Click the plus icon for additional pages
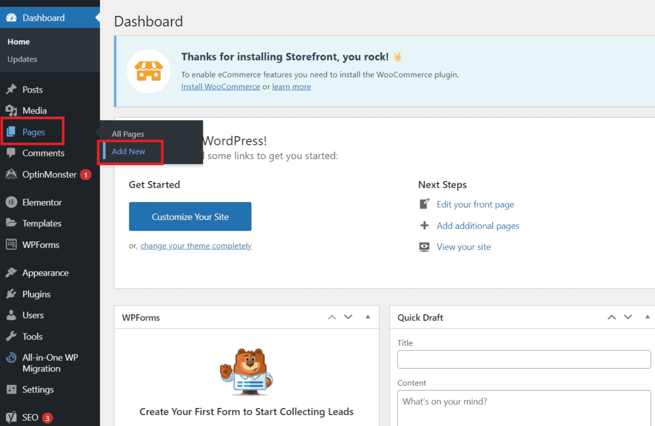Screen dimensions: 655x426 [424, 226]
